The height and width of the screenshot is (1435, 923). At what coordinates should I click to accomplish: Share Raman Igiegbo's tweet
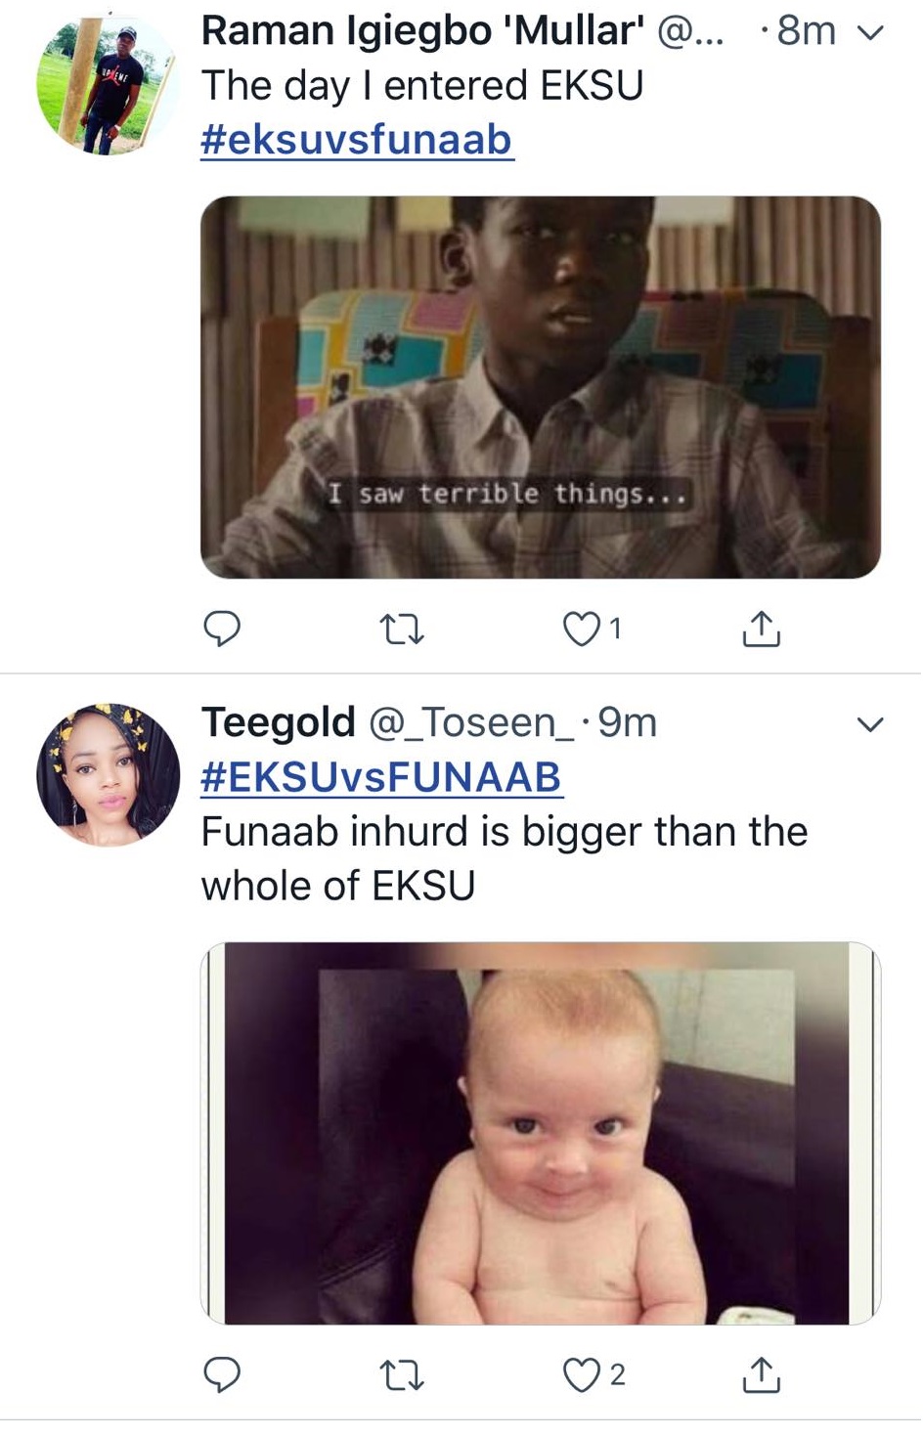761,629
